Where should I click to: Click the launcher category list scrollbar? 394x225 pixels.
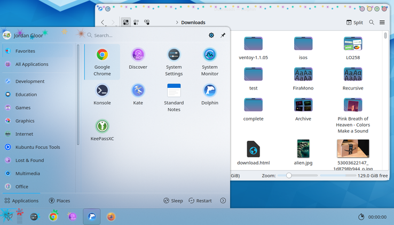coord(78,94)
